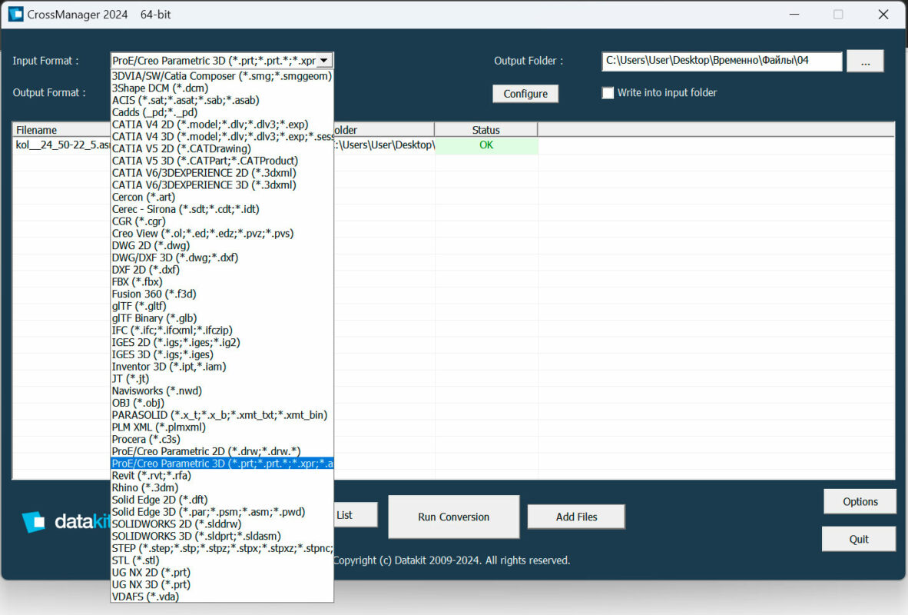Pick STEP (*.step) format

pyautogui.click(x=222, y=548)
